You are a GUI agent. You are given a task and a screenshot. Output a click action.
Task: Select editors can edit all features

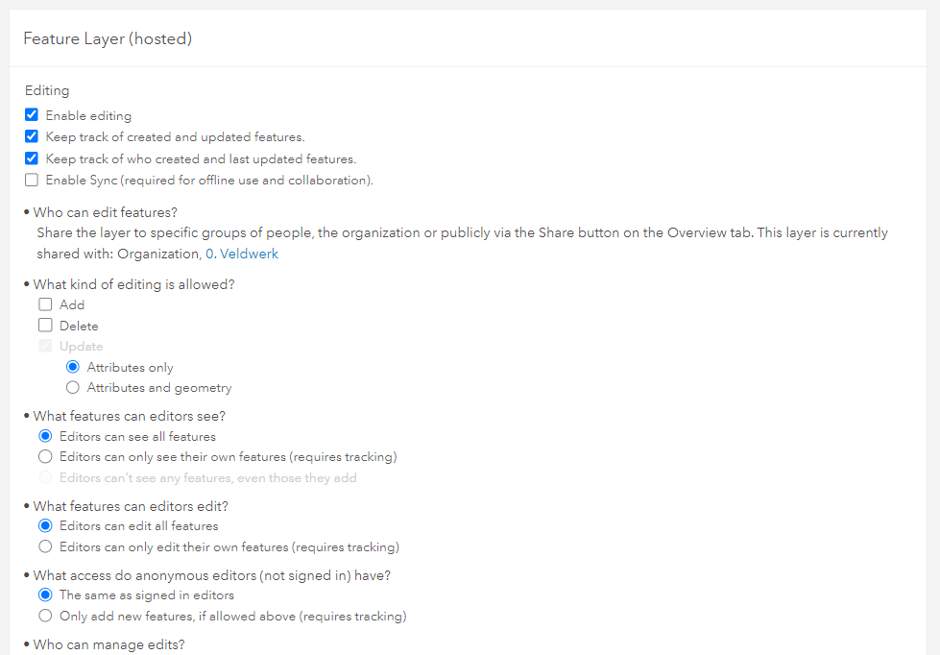[44, 525]
